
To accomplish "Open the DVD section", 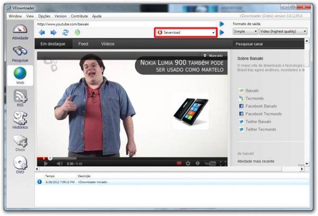I will tap(20, 165).
